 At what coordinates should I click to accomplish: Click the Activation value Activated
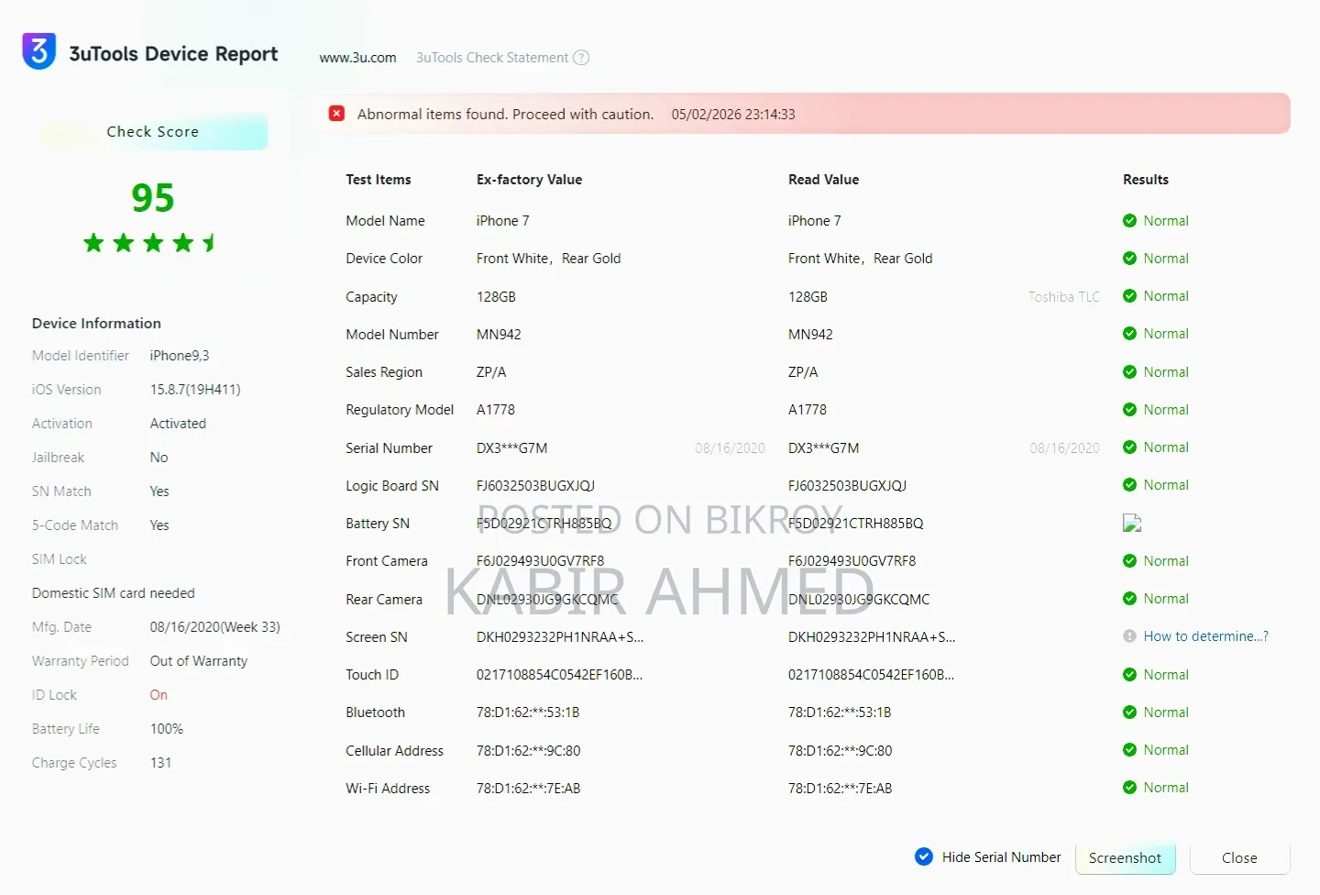[178, 424]
